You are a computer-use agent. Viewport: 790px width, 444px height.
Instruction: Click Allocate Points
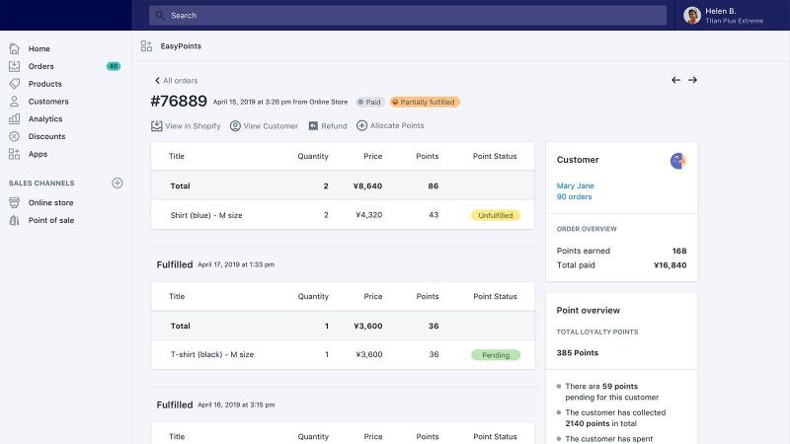tap(390, 125)
